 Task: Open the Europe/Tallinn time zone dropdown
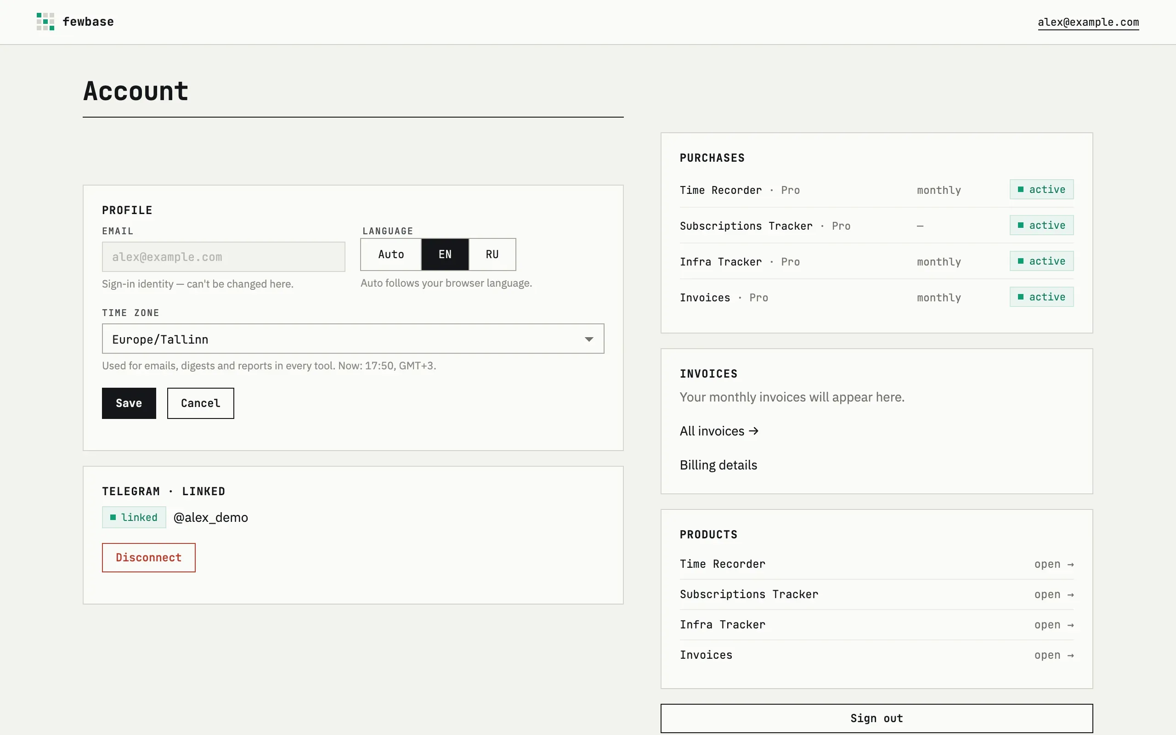353,339
